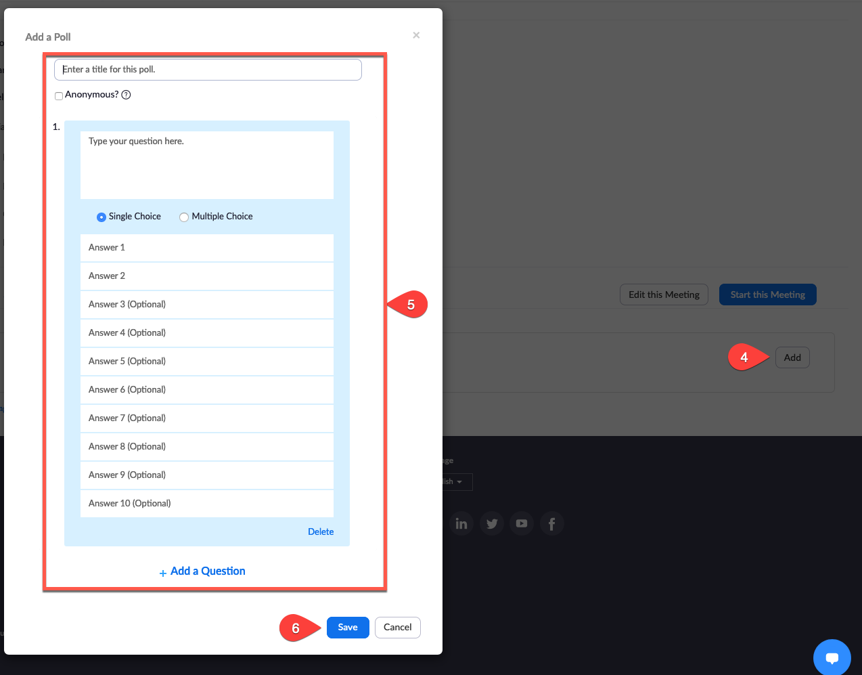
Task: Open the Twitter social icon
Action: coord(492,523)
